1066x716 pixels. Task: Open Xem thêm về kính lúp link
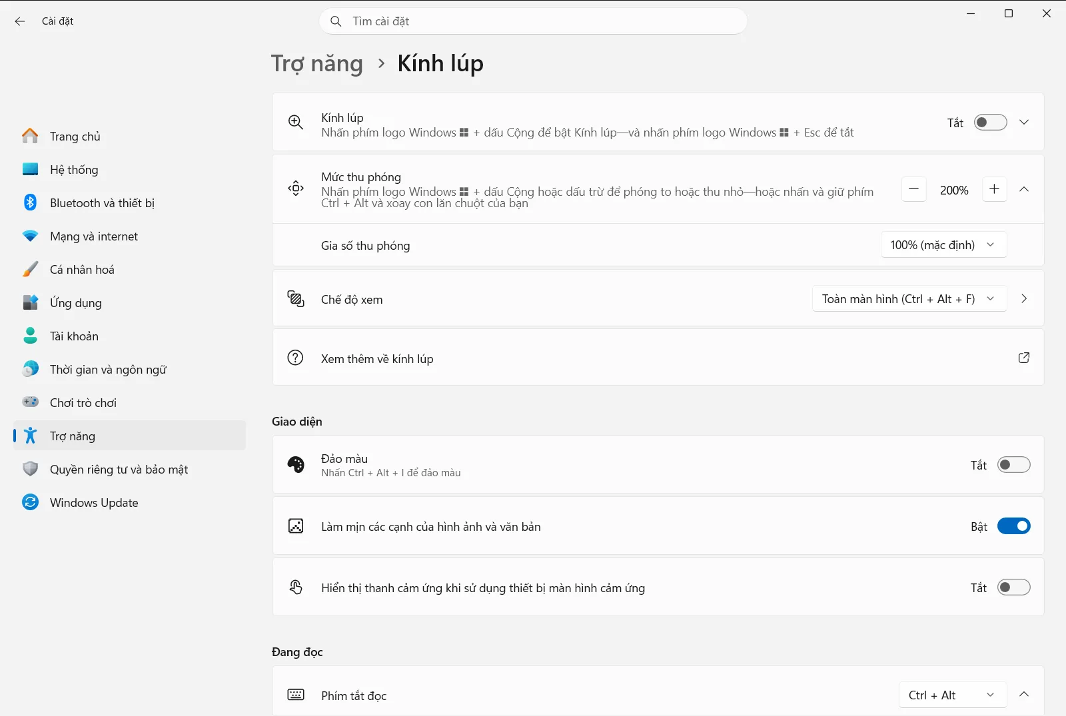658,358
